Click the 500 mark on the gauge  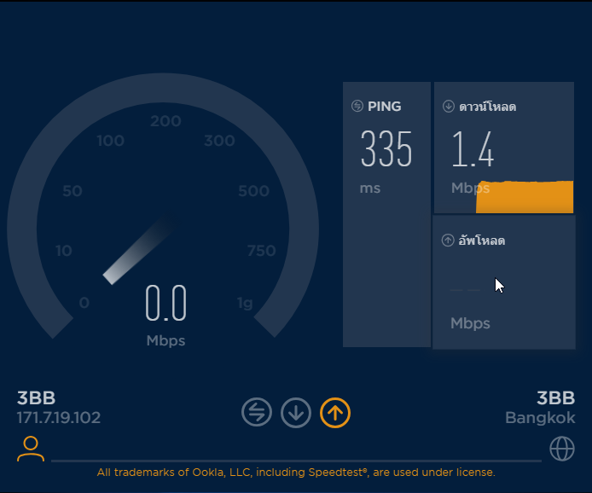click(253, 190)
